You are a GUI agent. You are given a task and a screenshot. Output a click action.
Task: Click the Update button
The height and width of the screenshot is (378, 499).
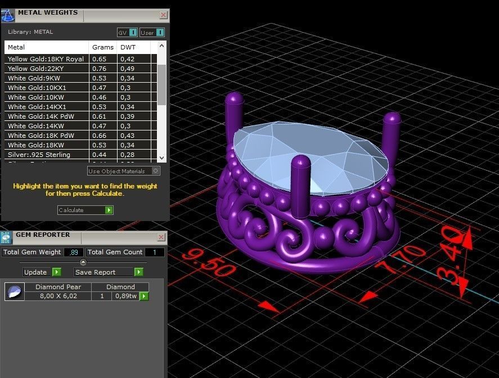[42, 272]
